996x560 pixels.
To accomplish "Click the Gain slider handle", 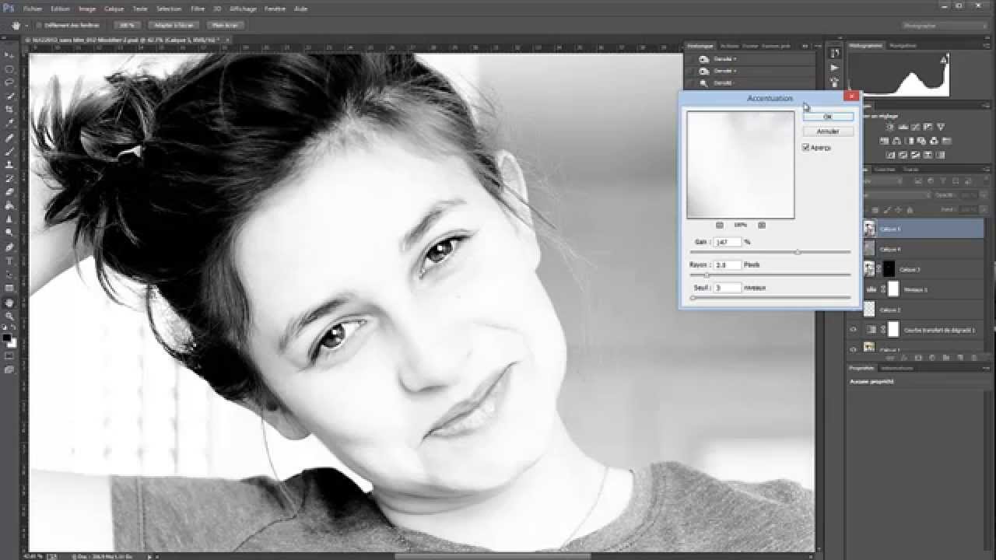I will coord(798,252).
